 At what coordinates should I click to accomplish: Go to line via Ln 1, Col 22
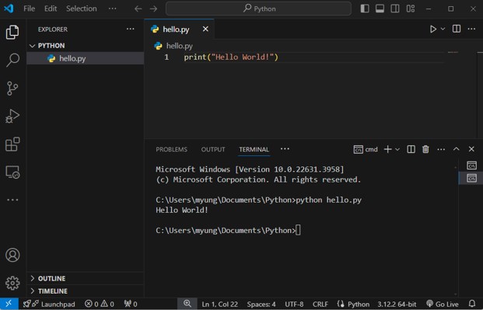click(219, 304)
